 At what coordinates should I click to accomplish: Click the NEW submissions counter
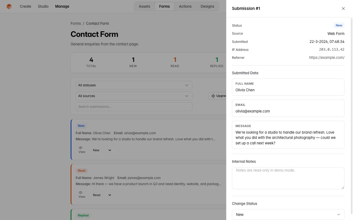pos(133,62)
